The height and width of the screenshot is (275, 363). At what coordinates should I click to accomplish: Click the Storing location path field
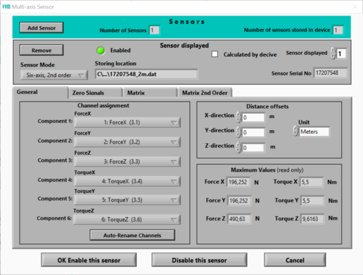[x=146, y=74]
